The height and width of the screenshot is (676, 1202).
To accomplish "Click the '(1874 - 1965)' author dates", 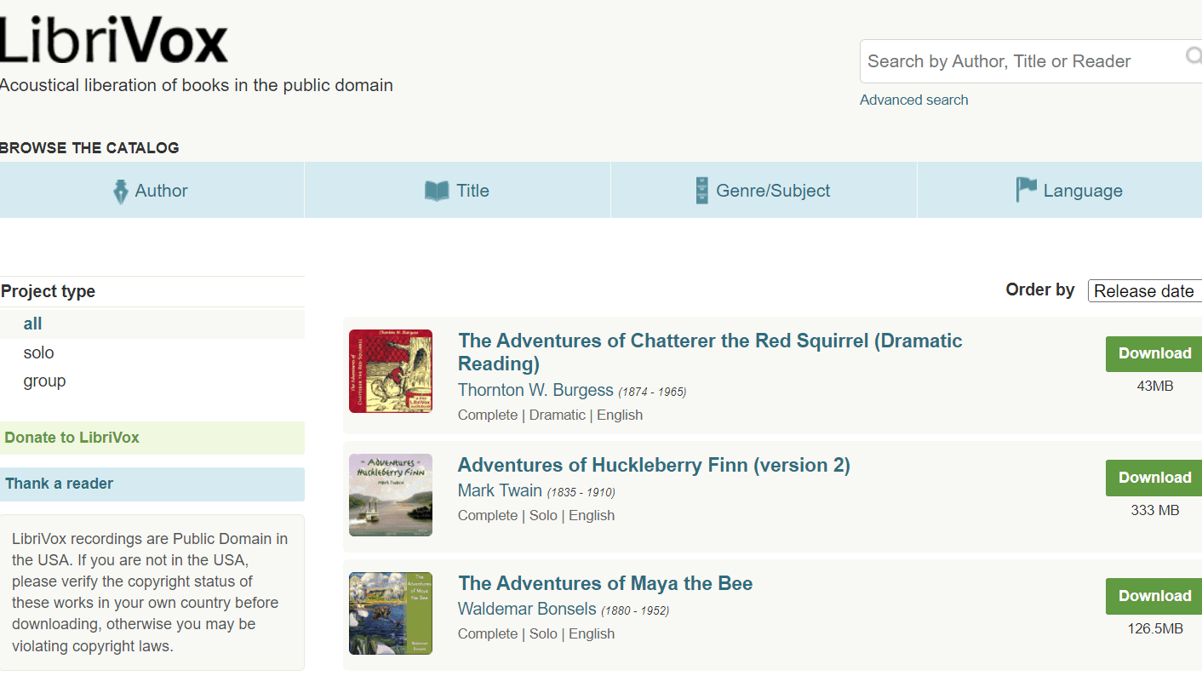I will 652,392.
